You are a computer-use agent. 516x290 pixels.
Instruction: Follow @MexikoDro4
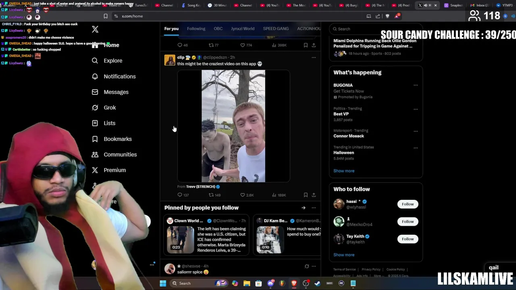pos(408,222)
